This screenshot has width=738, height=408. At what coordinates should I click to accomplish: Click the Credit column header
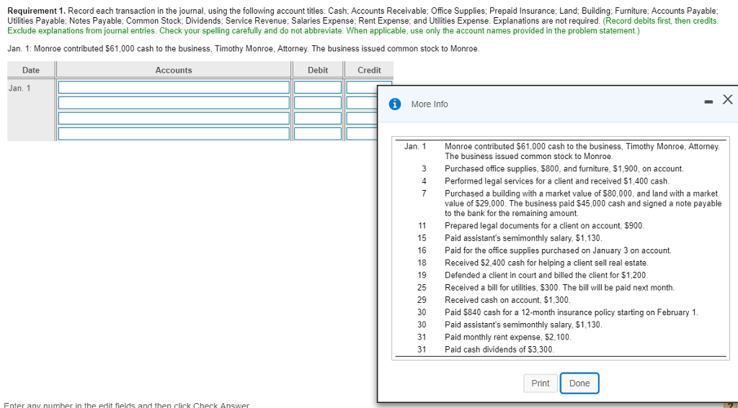[x=369, y=70]
